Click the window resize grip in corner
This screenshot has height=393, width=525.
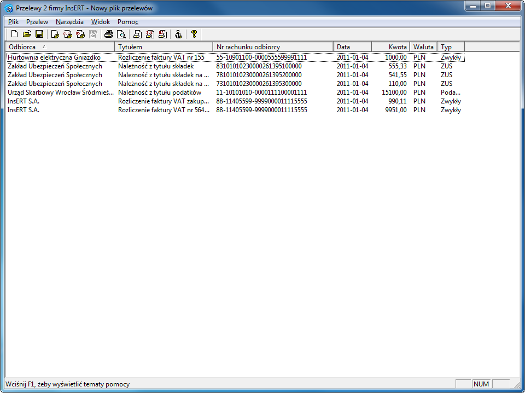pyautogui.click(x=517, y=385)
